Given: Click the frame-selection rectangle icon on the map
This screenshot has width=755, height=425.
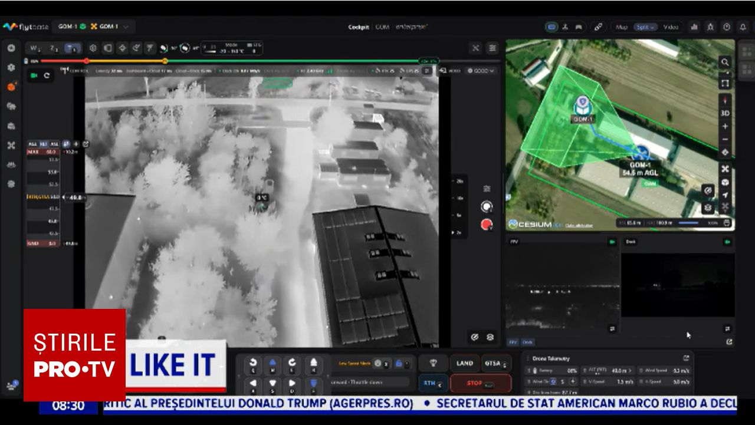Looking at the screenshot, I should (725, 83).
